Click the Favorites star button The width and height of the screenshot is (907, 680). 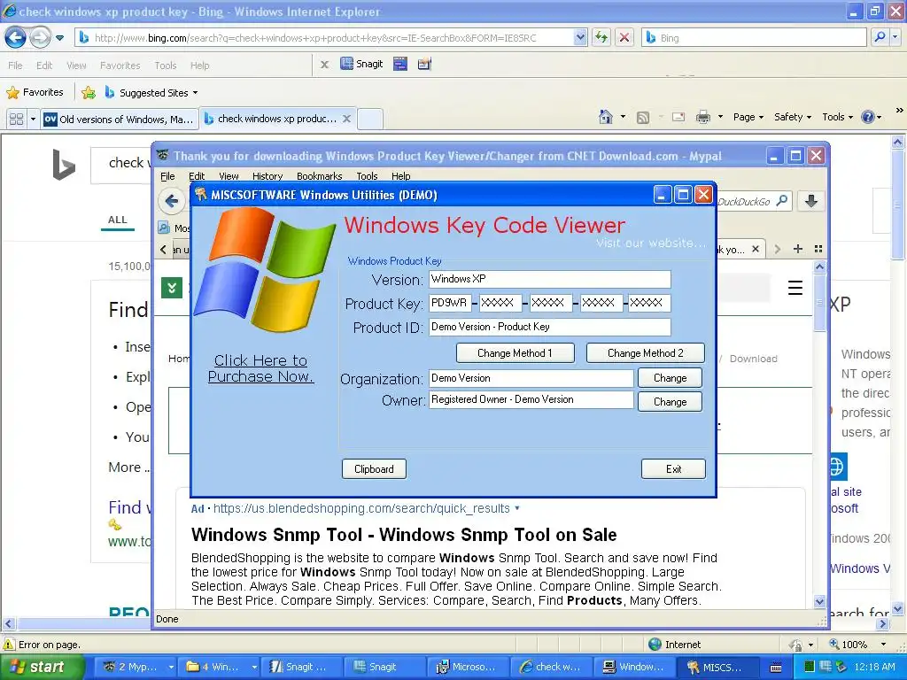click(x=35, y=92)
